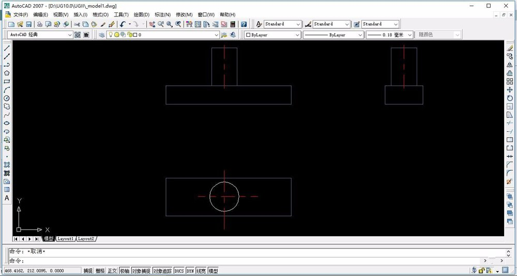
Task: Click the Pan realtime icon
Action: (x=152, y=24)
